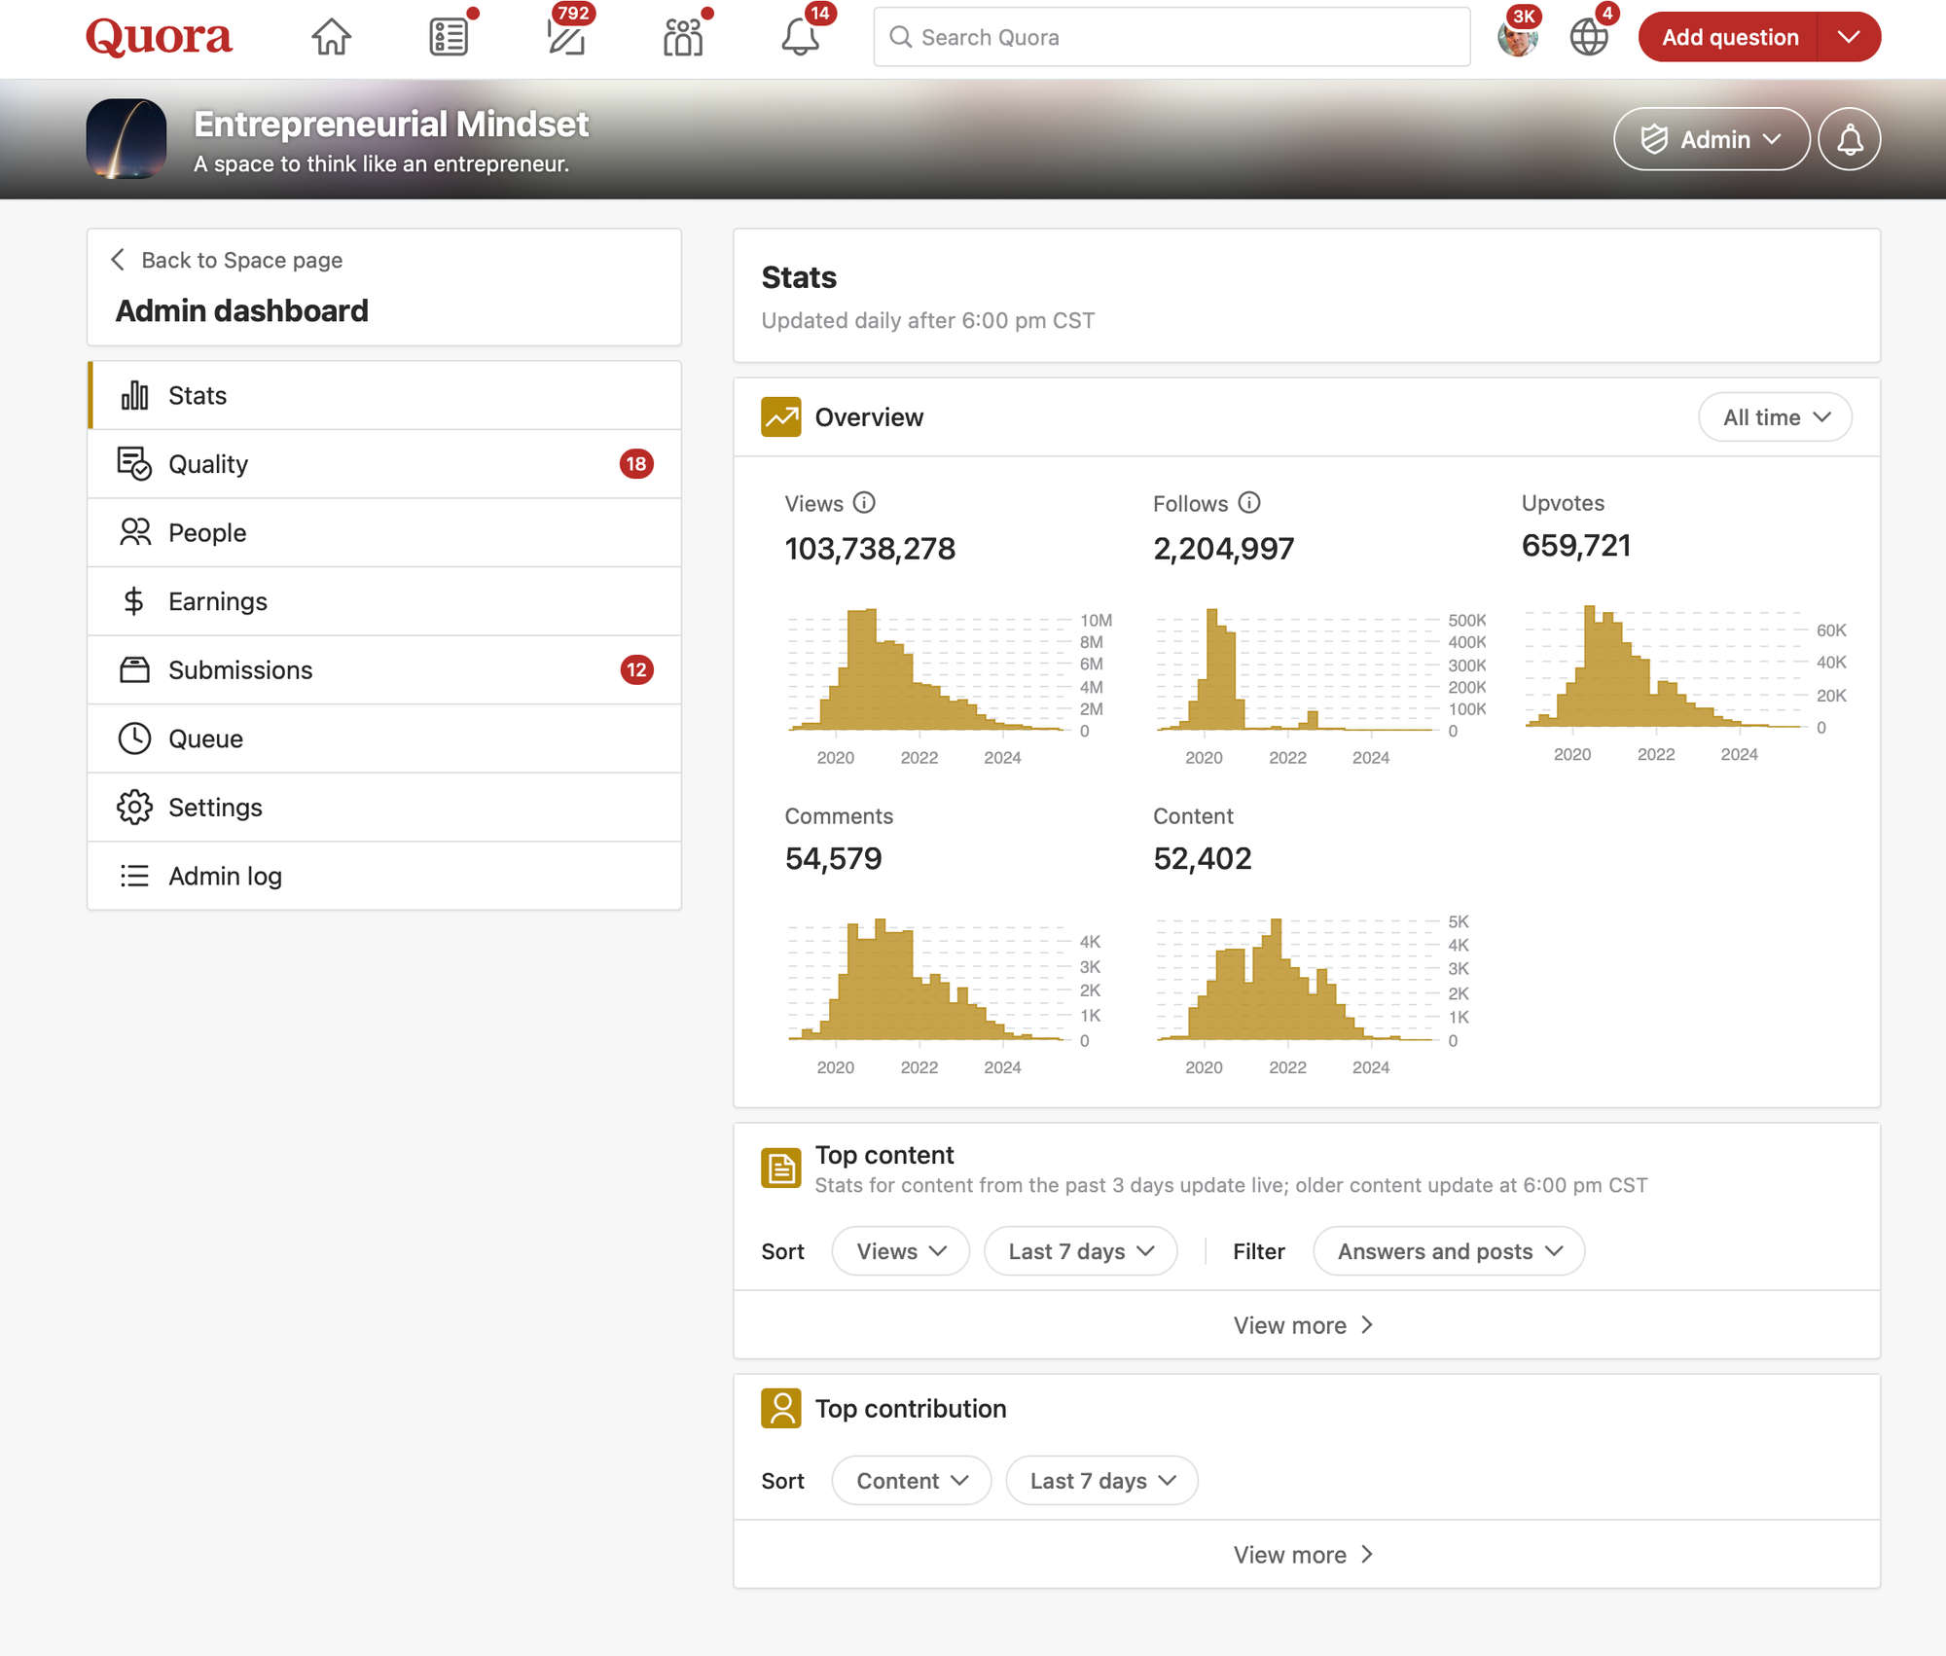Focus the Search Quora field
This screenshot has height=1656, width=1946.
pyautogui.click(x=1171, y=37)
